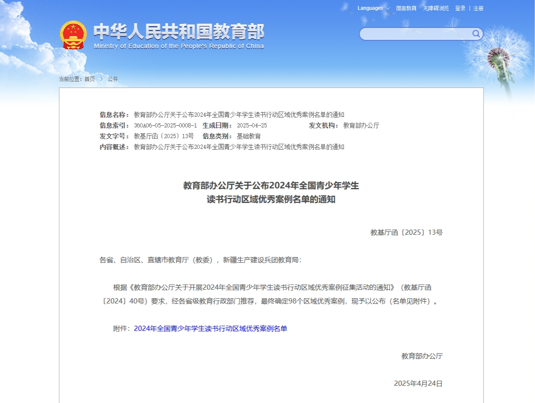Click the 登录 login link
This screenshot has width=535, height=403.
point(460,8)
